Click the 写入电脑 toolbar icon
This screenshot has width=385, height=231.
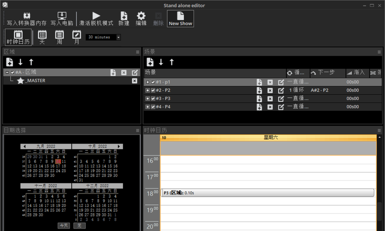coord(62,19)
